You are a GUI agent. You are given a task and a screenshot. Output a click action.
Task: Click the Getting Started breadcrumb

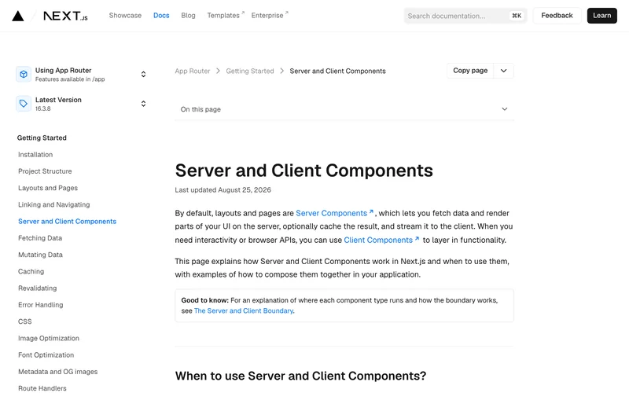click(x=250, y=71)
